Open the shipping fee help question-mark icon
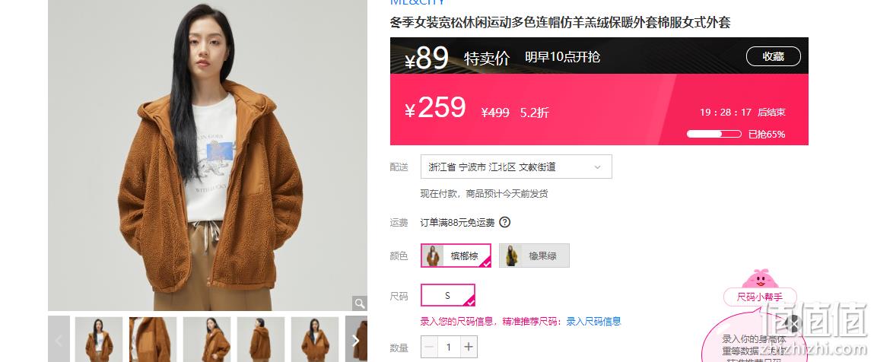Screen dimensions: 874x362 pos(504,222)
